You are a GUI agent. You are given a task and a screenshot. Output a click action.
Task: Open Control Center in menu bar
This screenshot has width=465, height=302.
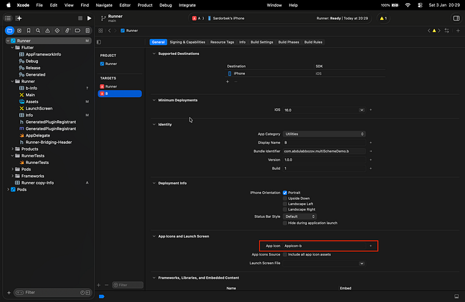coord(420,5)
